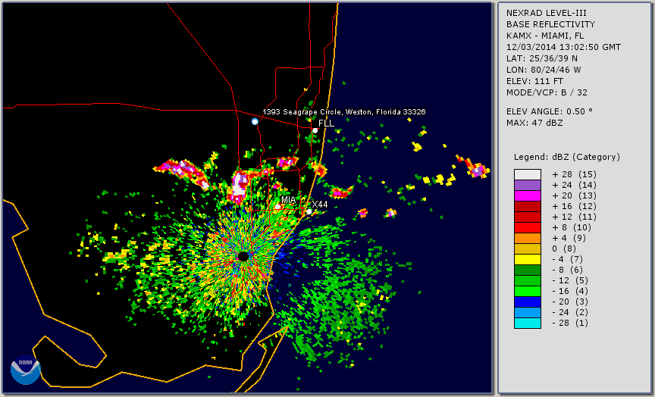
Task: Click the ELEV ANGLE: 0.50 ° line
Action: [x=550, y=111]
